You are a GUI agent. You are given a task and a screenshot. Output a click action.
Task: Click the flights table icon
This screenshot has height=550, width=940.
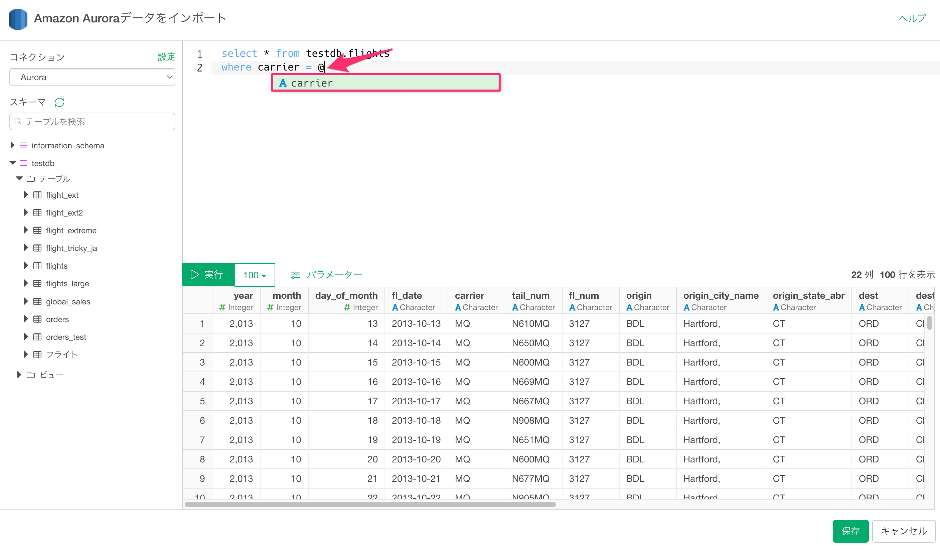pyautogui.click(x=37, y=266)
